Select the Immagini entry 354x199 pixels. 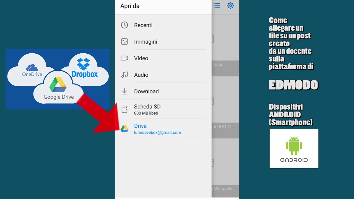[163, 42]
